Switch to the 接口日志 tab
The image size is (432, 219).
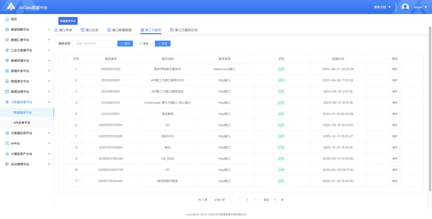click(x=90, y=30)
